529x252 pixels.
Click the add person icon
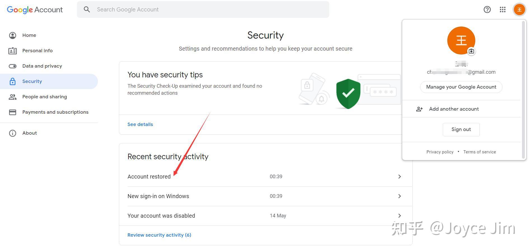click(x=419, y=109)
